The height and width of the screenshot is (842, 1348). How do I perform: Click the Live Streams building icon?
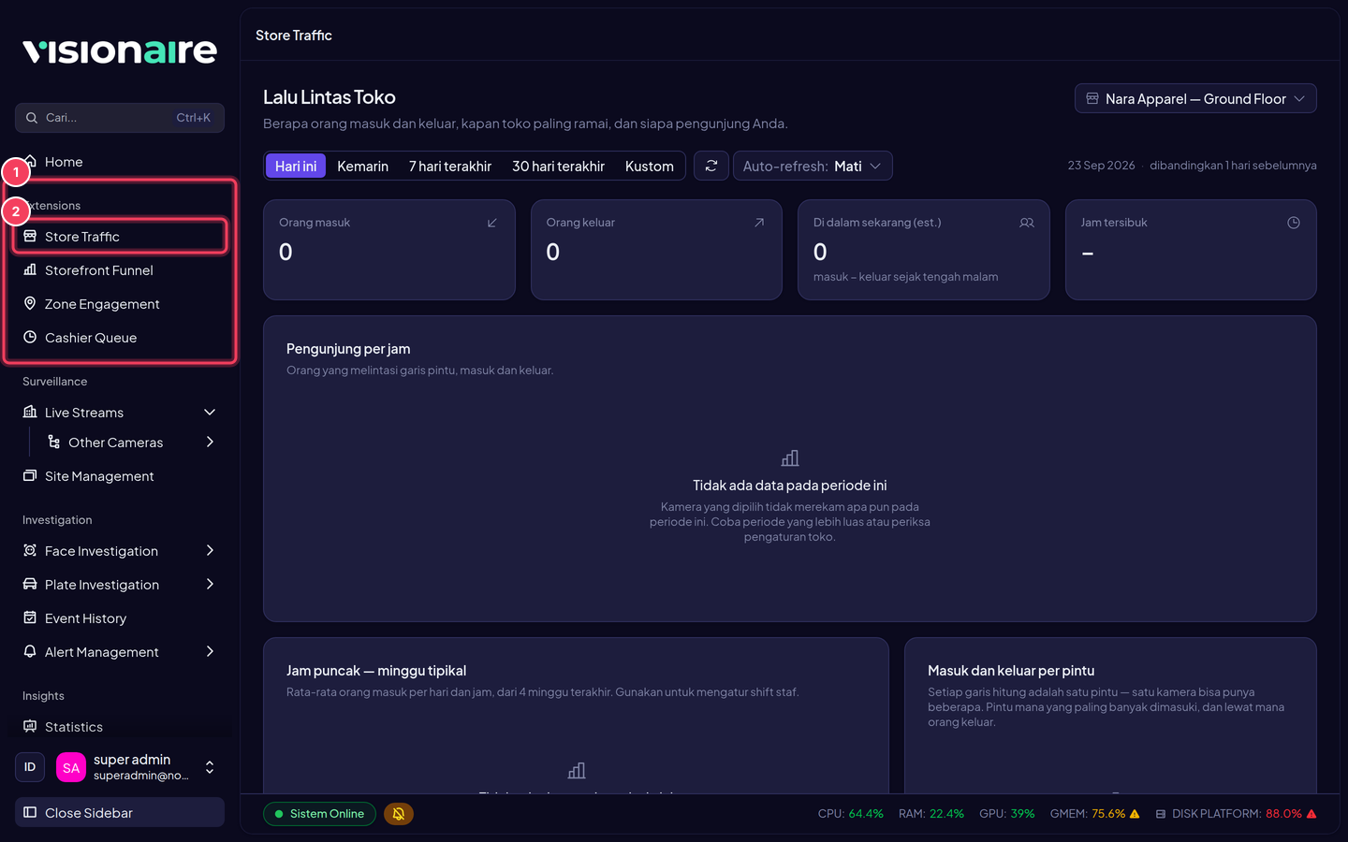pos(30,412)
